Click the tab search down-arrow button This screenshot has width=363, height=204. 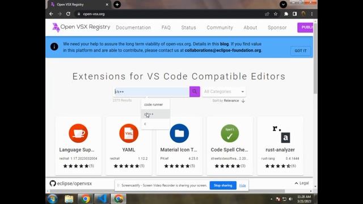pos(283,5)
